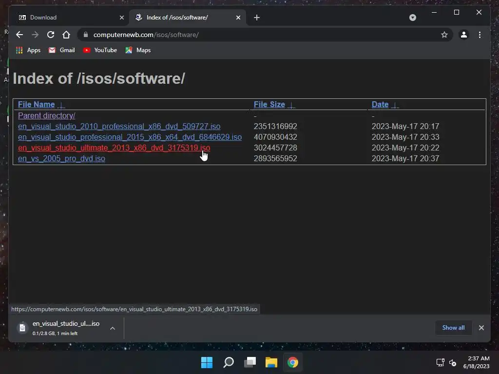This screenshot has height=374, width=499.
Task: Expand the download item options chevron
Action: pos(113,328)
